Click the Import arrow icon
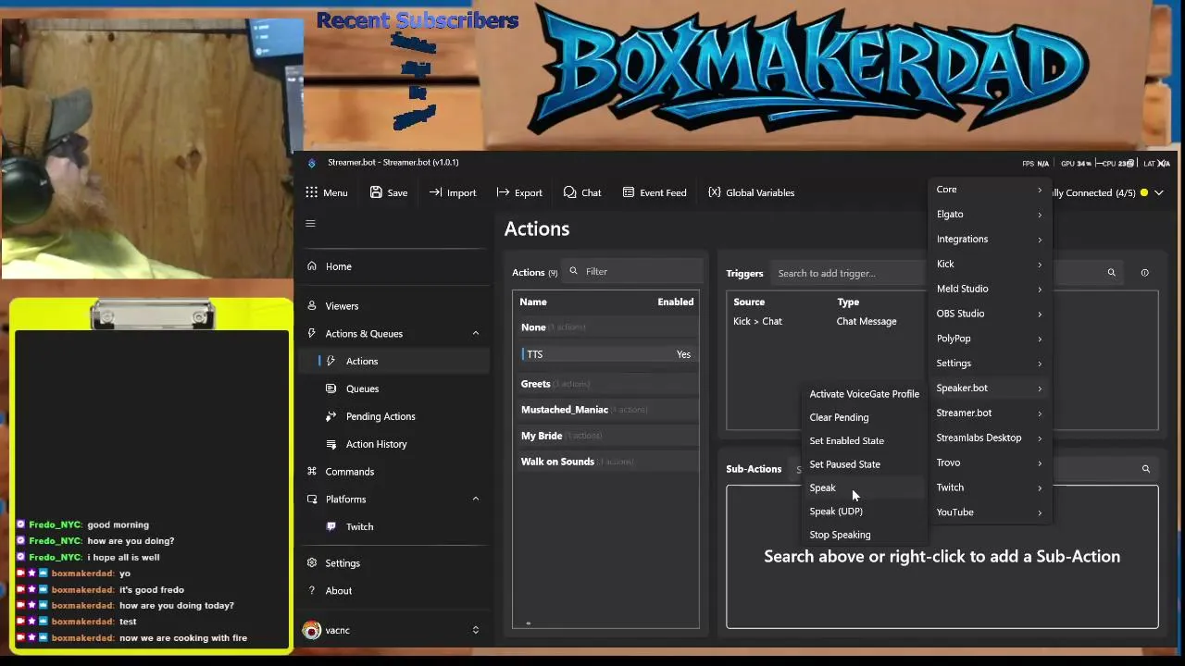 [435, 192]
